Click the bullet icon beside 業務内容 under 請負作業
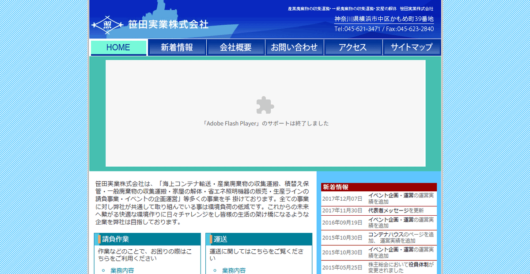The width and height of the screenshot is (530, 274). tap(102, 269)
